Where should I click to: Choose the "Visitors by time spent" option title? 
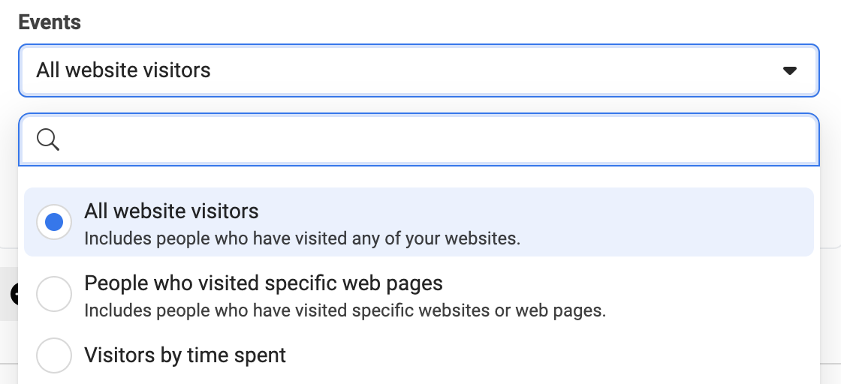coord(185,355)
